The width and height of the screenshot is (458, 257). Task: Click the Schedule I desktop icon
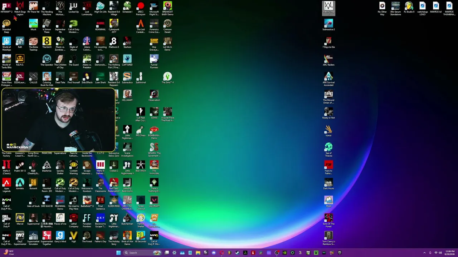[x=127, y=8]
